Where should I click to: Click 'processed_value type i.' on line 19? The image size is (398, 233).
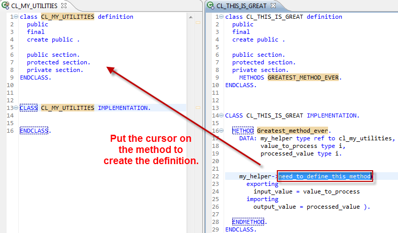click(301, 153)
